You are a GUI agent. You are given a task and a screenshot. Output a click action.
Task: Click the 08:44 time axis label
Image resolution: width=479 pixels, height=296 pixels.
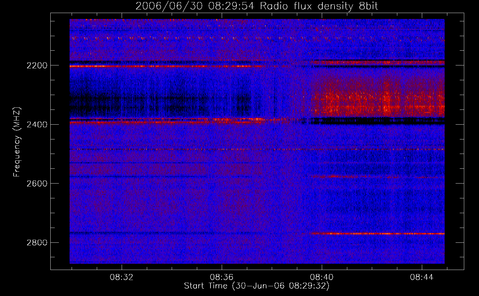click(x=422, y=277)
